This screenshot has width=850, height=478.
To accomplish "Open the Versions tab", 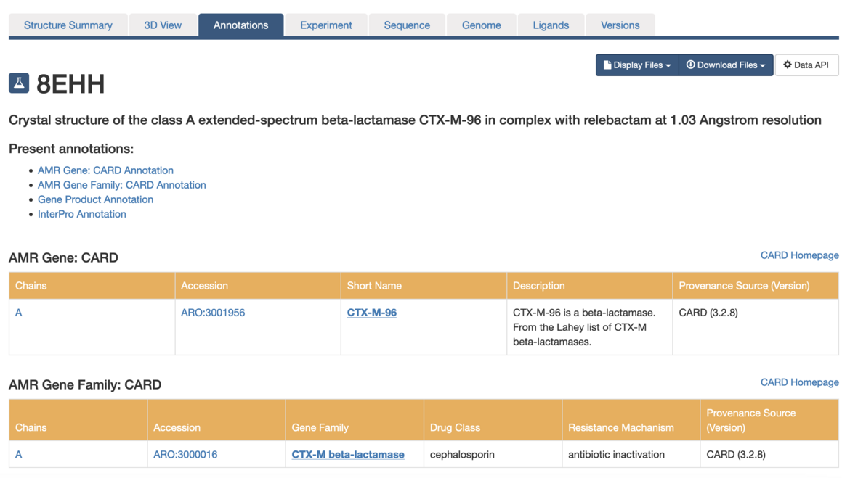I will [x=620, y=24].
